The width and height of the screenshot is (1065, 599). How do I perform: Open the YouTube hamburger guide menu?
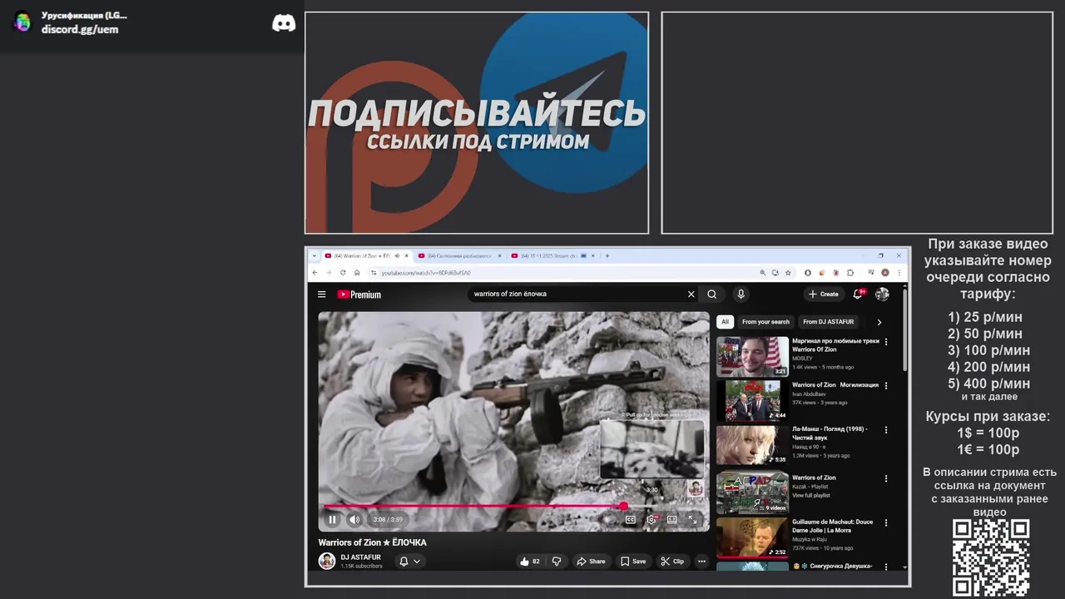322,295
